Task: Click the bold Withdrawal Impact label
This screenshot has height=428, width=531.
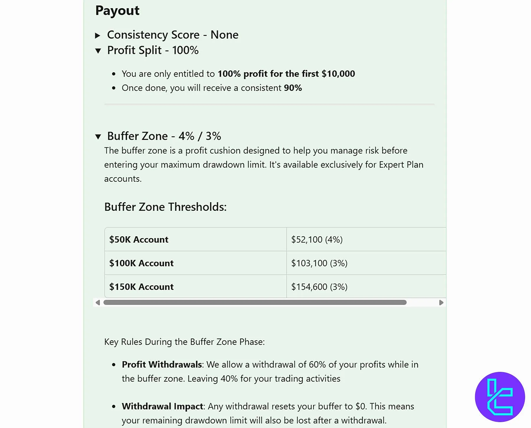Action: click(162, 406)
